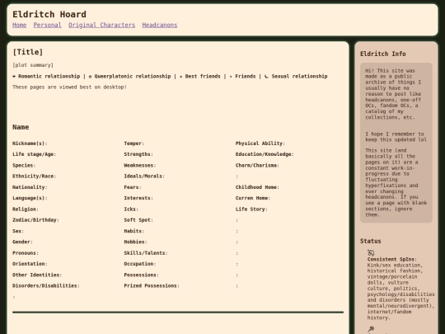Viewport: 445px width, 334px height.
Task: Click the Orientation: label
Action: [x=30, y=264]
